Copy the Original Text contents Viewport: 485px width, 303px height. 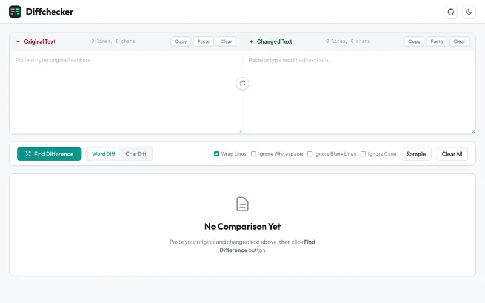(181, 41)
